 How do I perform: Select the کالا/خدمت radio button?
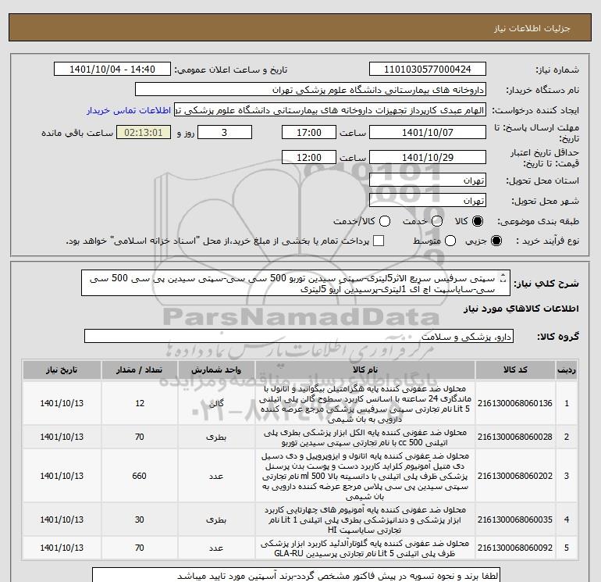click(x=385, y=221)
